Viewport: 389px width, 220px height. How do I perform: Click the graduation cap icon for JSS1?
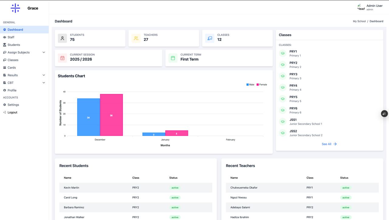pyautogui.click(x=283, y=122)
